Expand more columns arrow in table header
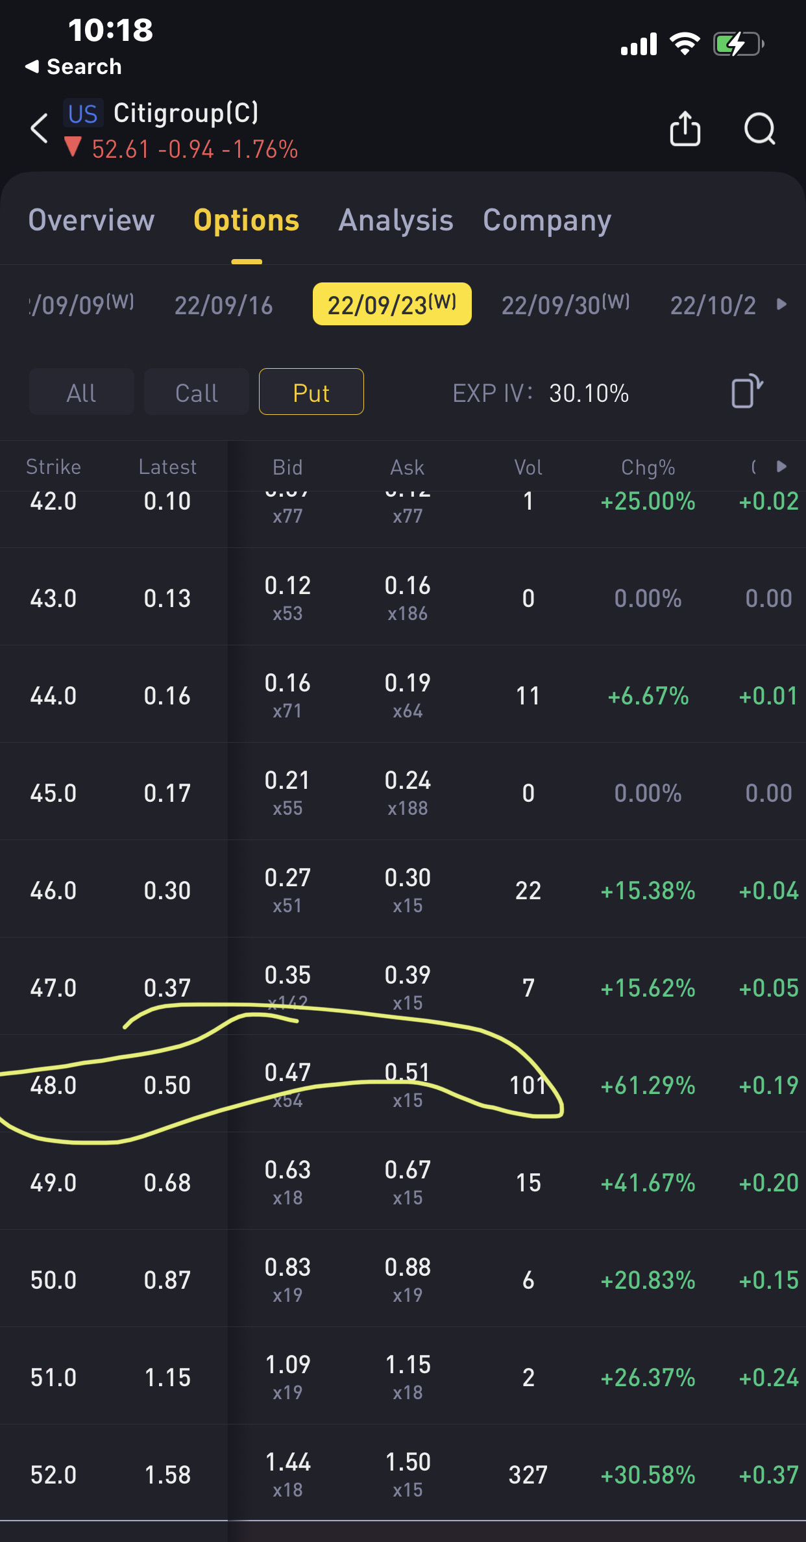Screen dimensions: 806x1542 781,466
